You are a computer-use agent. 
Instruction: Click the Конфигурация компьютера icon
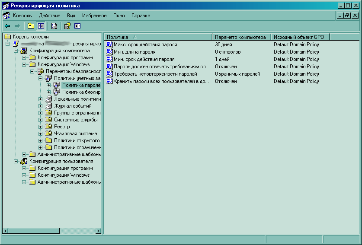click(24, 51)
